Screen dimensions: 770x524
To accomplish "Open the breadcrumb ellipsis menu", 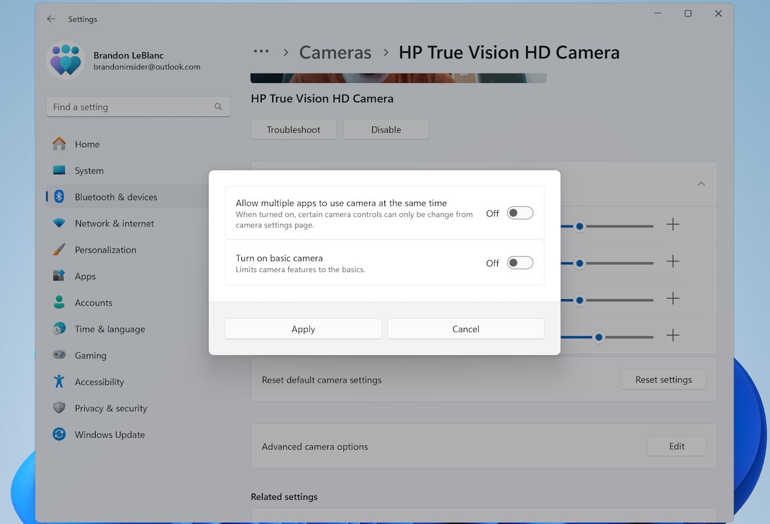I will point(261,52).
